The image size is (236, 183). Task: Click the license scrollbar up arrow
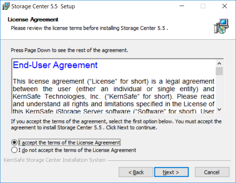[x=219, y=63]
